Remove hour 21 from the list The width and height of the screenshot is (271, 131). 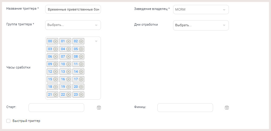tap(55, 94)
